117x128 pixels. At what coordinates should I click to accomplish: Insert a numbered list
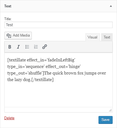[x=36, y=47]
